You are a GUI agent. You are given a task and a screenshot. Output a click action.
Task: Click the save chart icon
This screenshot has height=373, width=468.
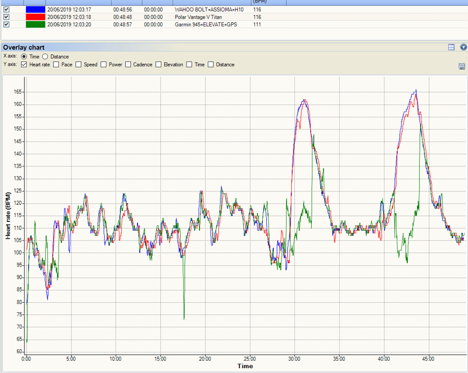tap(462, 67)
